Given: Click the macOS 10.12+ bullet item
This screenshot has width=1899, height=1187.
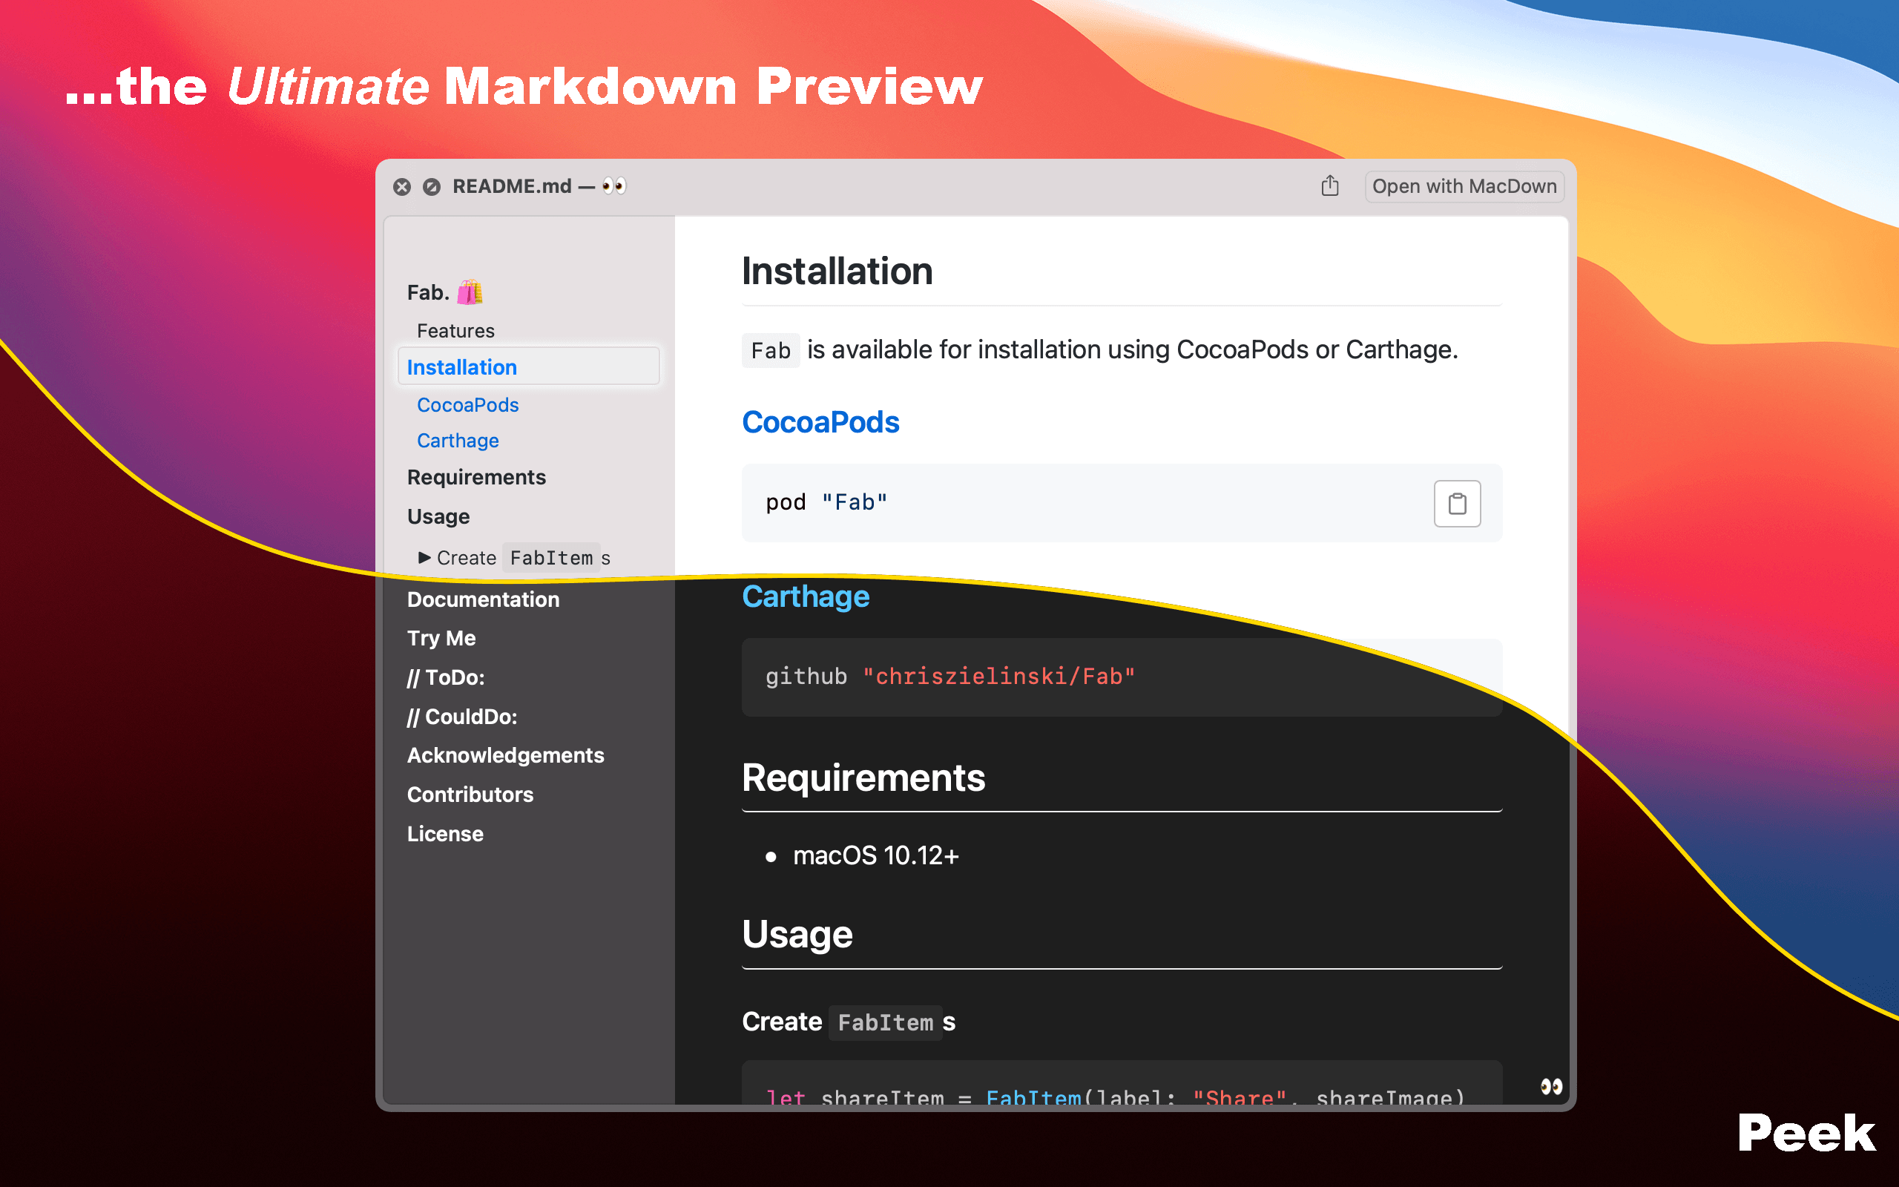Looking at the screenshot, I should pos(876,855).
